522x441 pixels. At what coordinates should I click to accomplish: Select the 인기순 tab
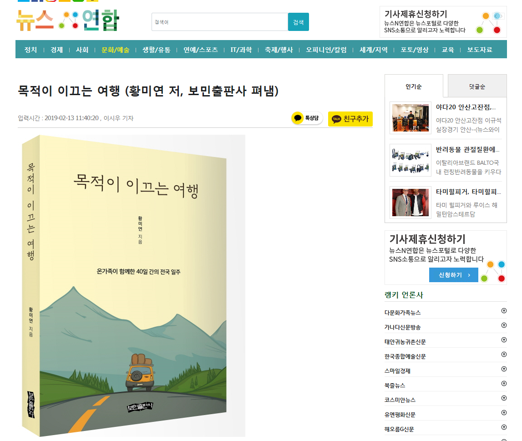click(414, 86)
